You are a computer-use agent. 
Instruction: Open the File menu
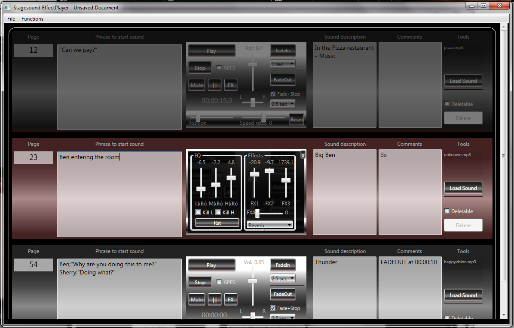coord(11,18)
